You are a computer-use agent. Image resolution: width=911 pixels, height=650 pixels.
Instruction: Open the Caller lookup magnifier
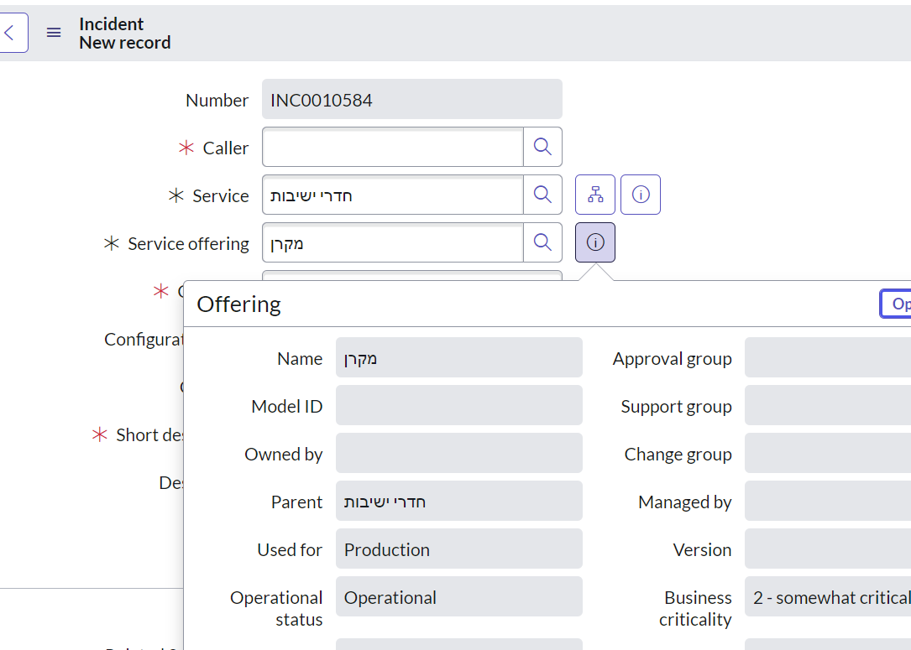[x=542, y=146]
